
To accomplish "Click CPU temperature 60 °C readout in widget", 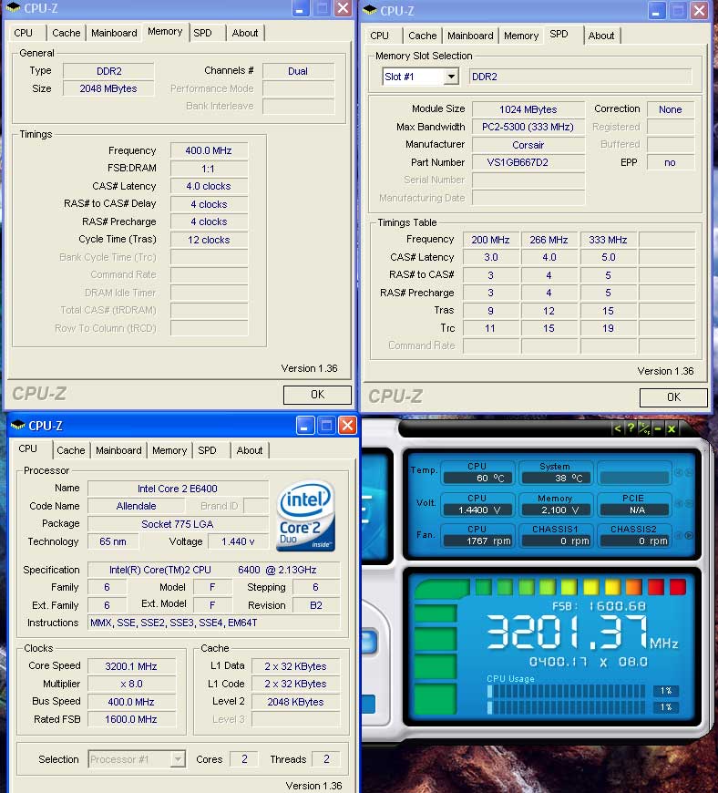I will pyautogui.click(x=477, y=478).
